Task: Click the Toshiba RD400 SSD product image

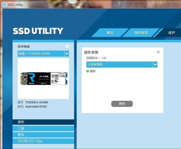Action: coord(44,79)
